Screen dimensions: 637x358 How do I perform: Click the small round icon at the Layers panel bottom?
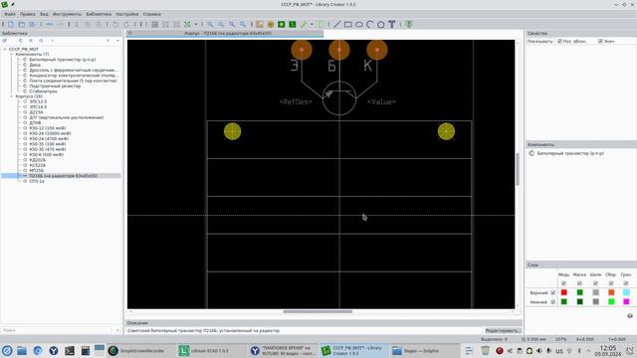pyautogui.click(x=630, y=315)
